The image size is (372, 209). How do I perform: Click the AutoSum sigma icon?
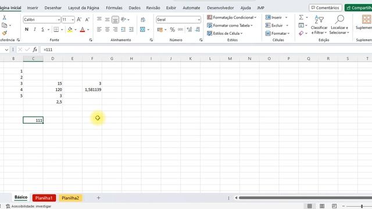(x=301, y=17)
